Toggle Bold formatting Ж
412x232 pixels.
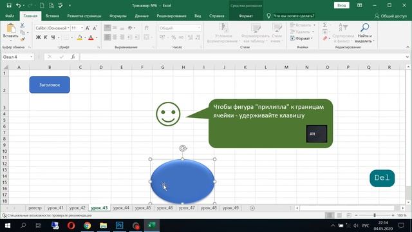coord(39,37)
